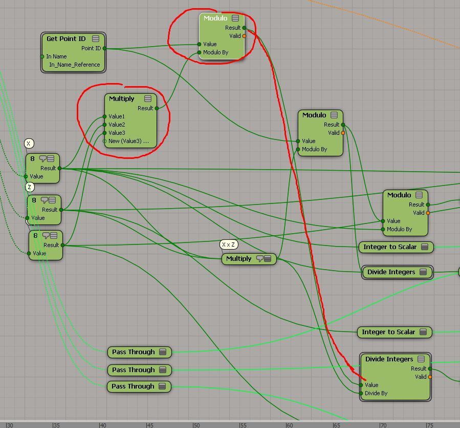The image size is (460, 428).
Task: Expand the top collapsed Pass Through node
Action: (163, 352)
